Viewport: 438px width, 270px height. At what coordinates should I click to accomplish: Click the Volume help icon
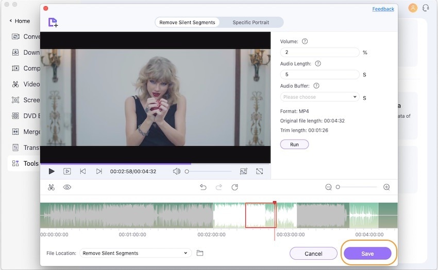[305, 41]
